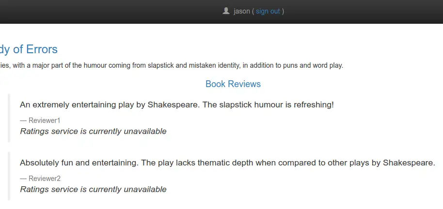The width and height of the screenshot is (443, 209).
Task: Select the jason username in the navbar
Action: coord(241,11)
